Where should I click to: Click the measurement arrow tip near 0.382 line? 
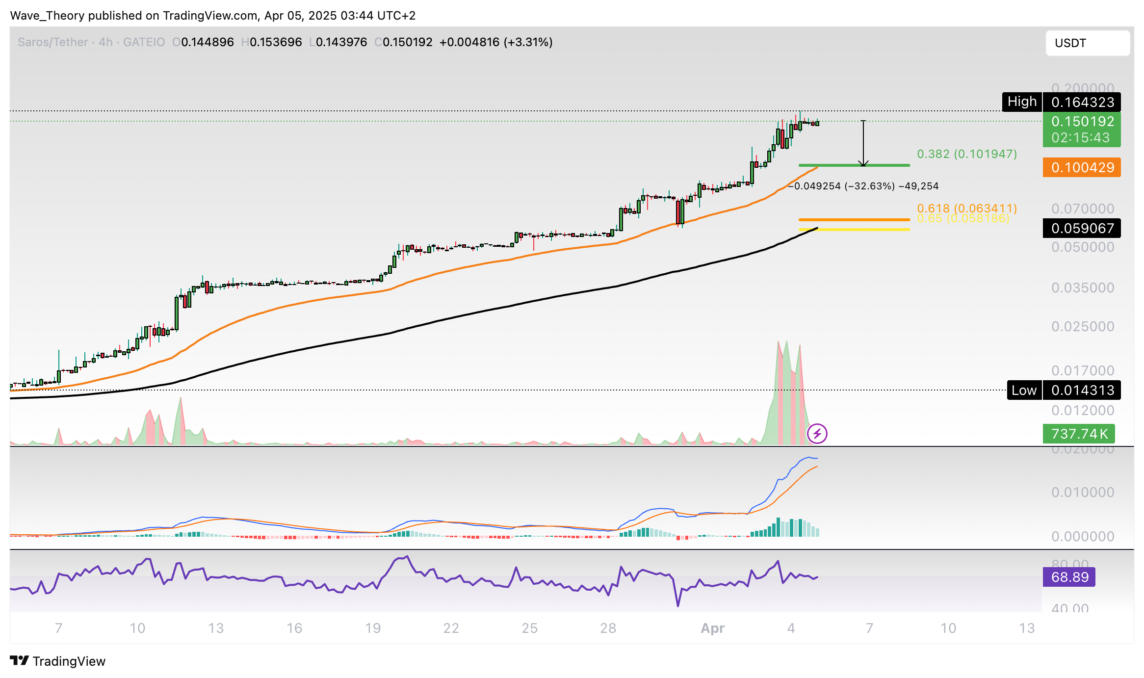863,163
